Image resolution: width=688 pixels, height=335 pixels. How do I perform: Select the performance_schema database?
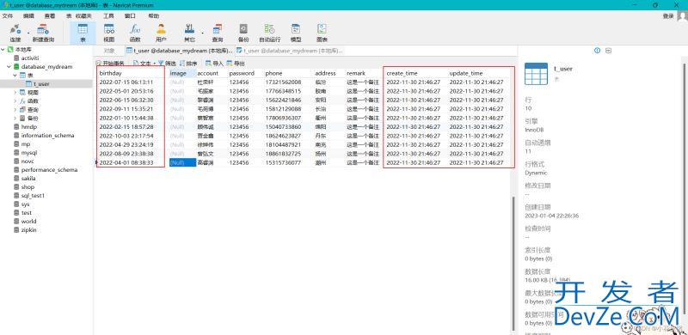pos(49,170)
